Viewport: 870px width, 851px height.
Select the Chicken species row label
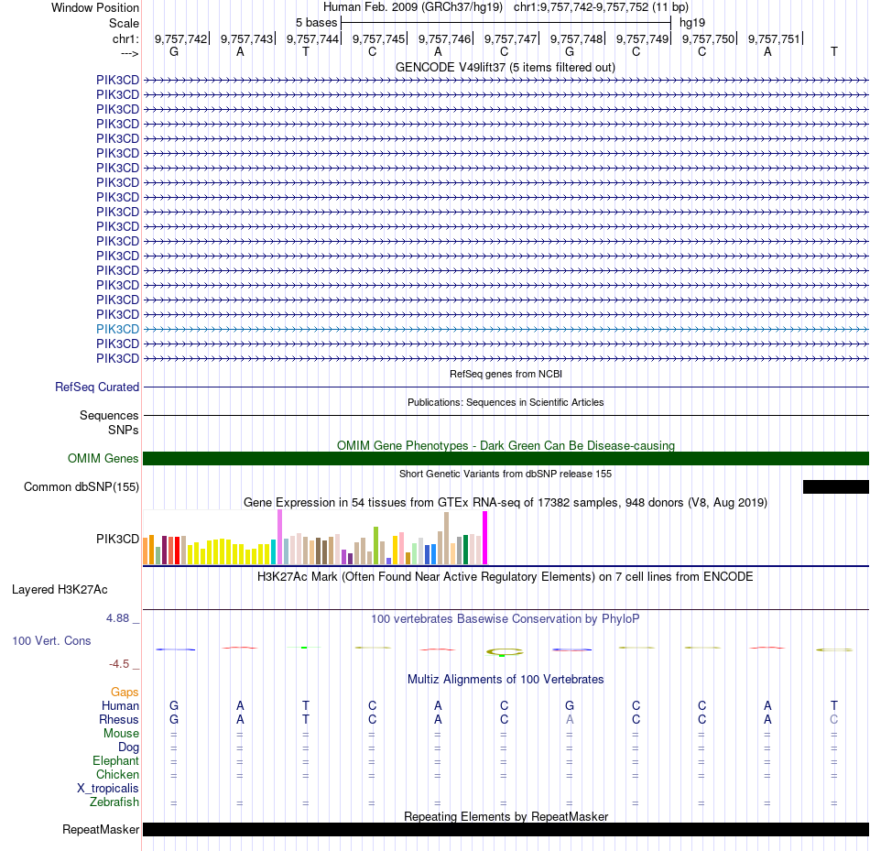point(117,774)
